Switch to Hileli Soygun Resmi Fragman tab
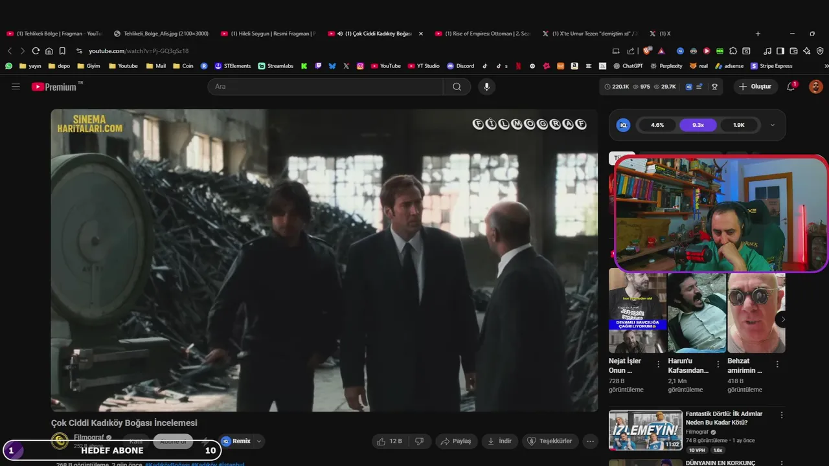The height and width of the screenshot is (466, 829). [x=269, y=34]
